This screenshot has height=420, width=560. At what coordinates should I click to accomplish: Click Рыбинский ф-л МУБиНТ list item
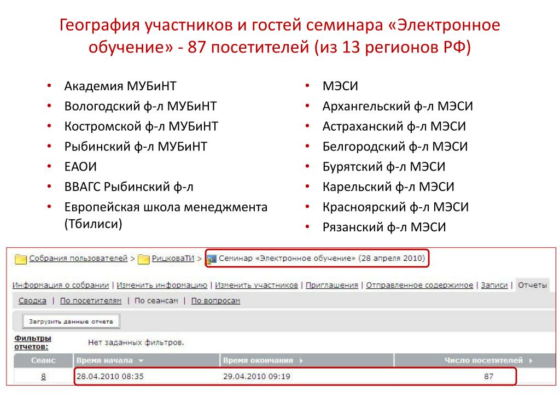136,147
